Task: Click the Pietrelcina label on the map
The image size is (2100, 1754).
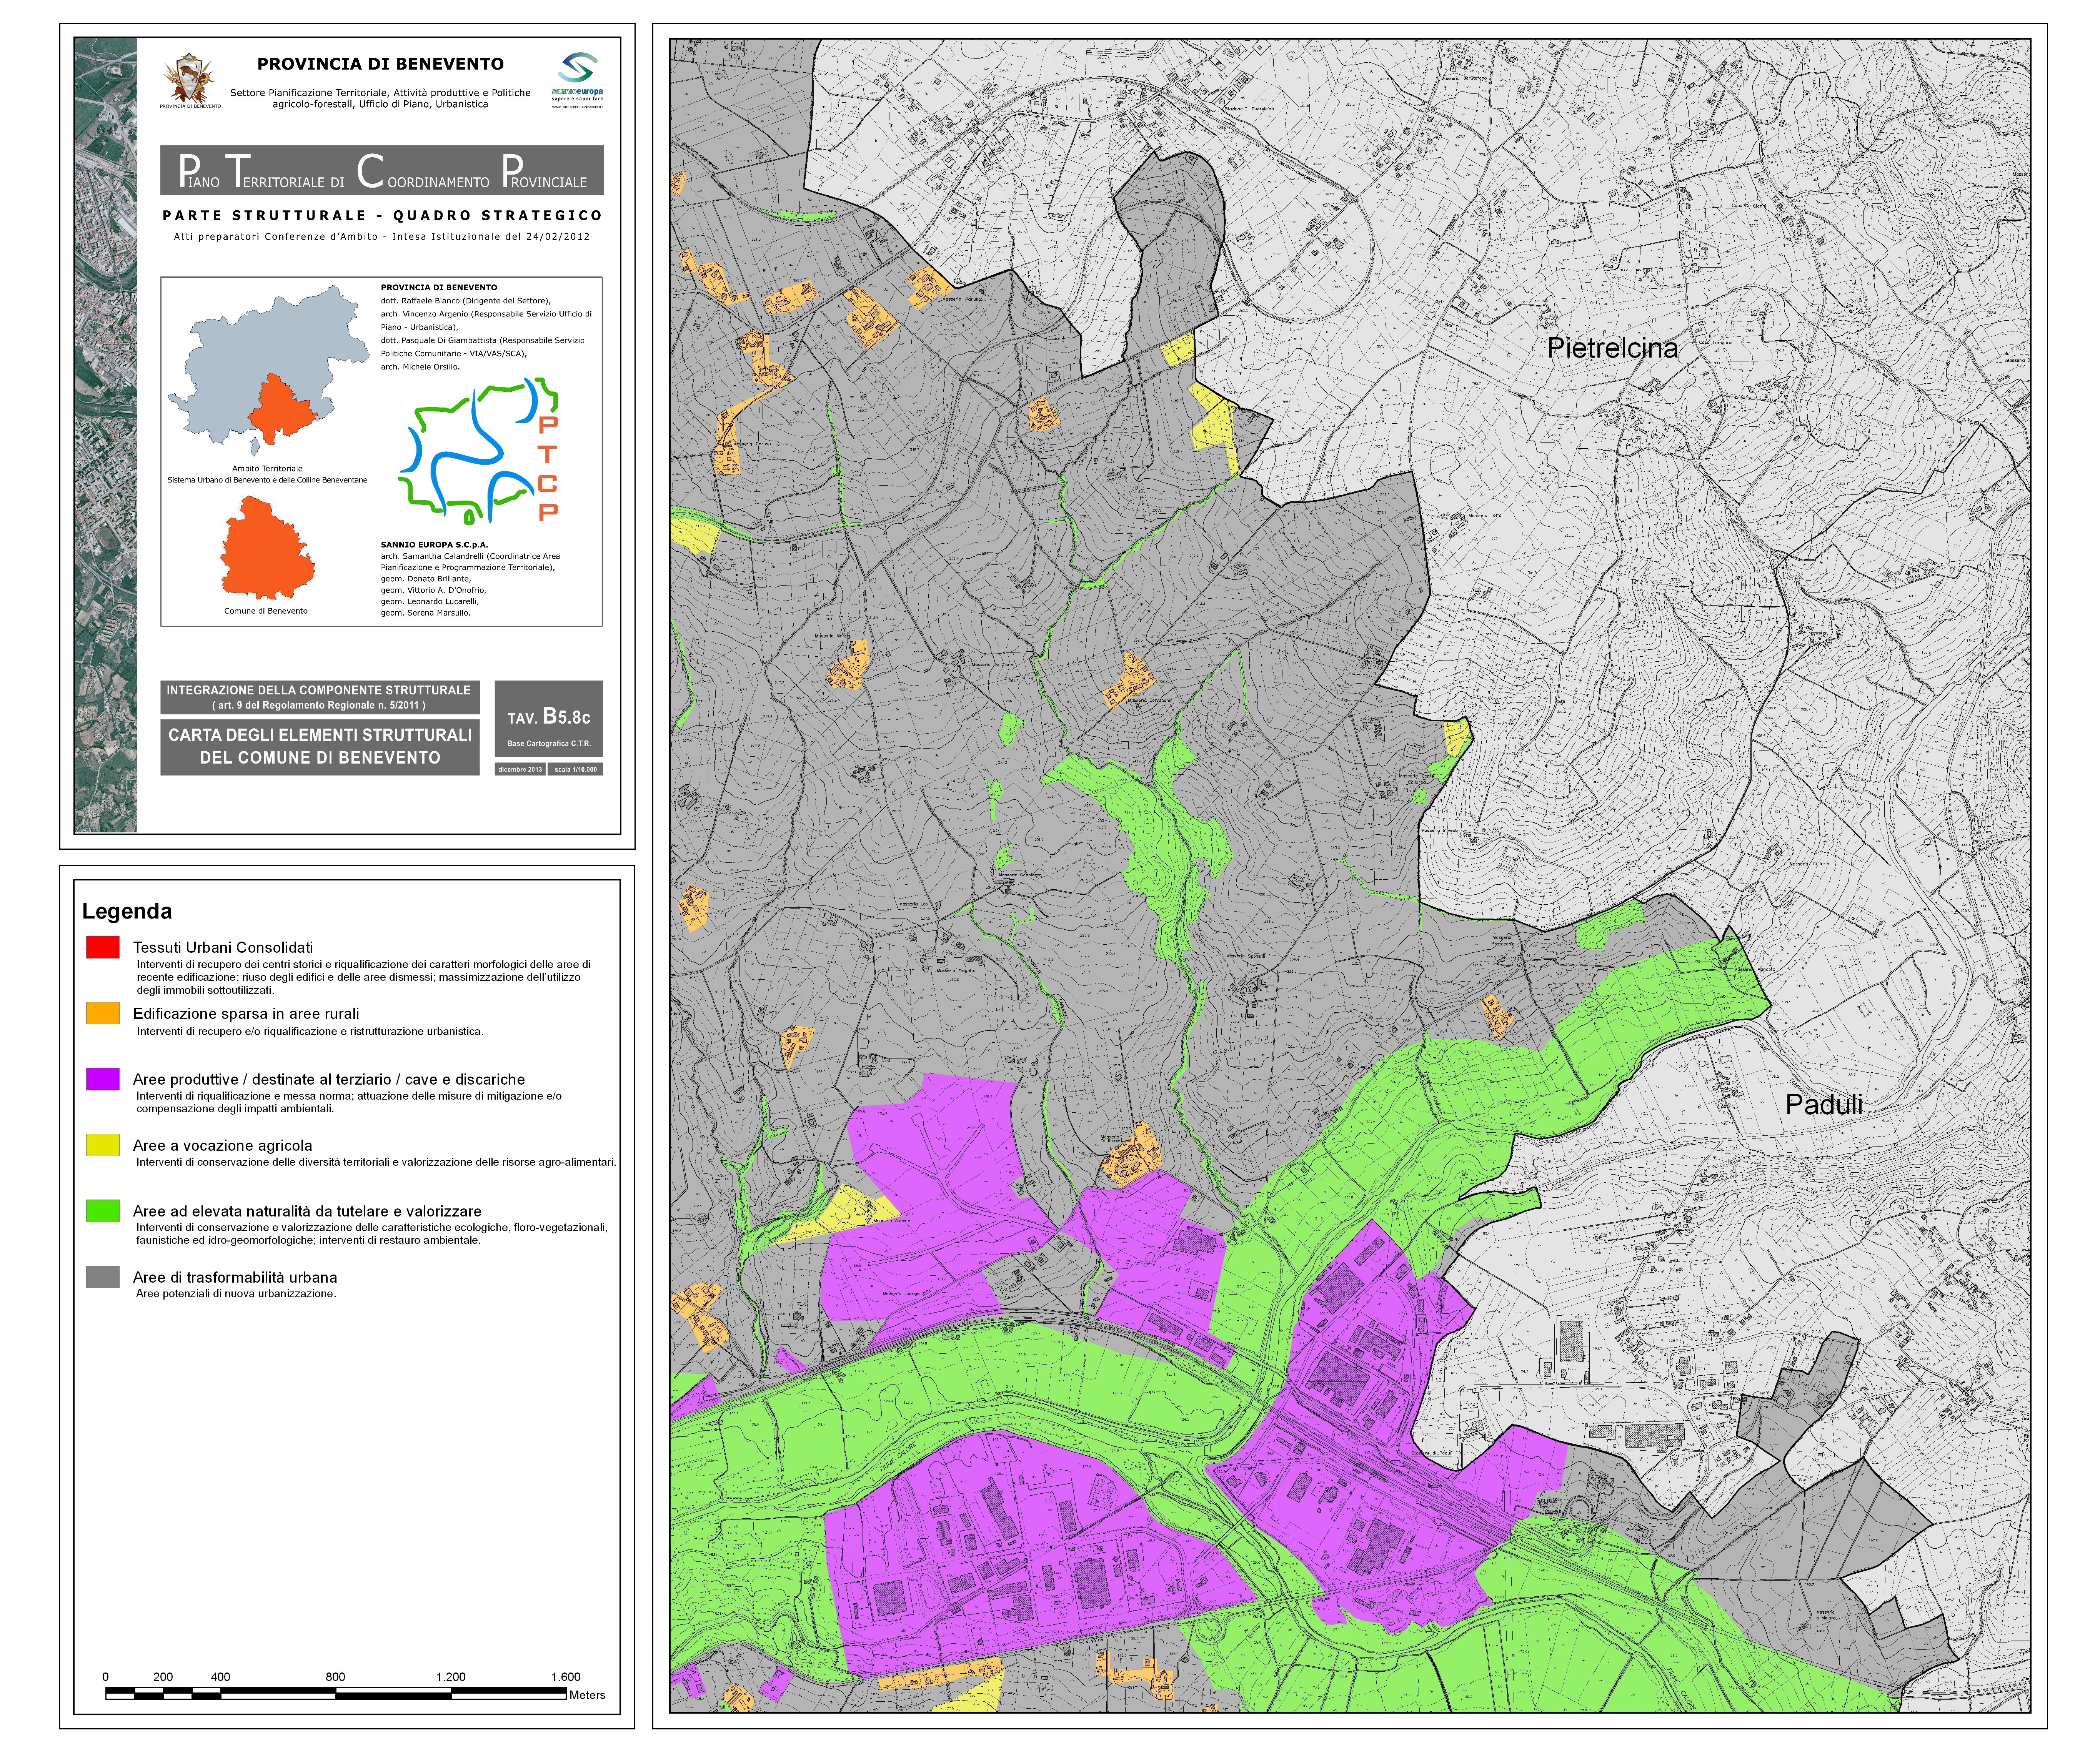Action: (x=1612, y=348)
